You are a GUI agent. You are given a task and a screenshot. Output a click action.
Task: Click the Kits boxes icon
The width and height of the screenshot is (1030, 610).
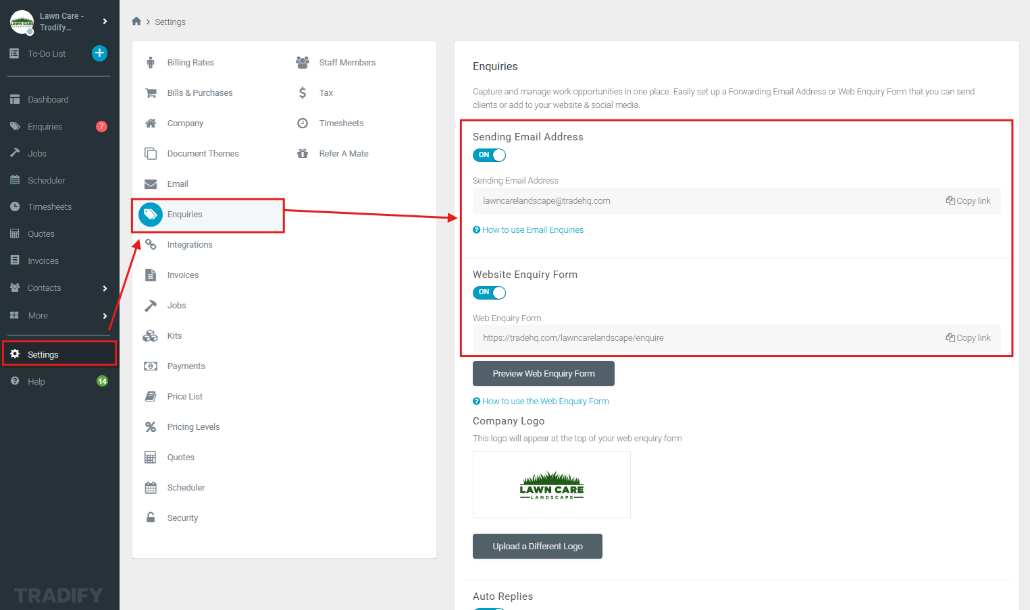tap(150, 335)
